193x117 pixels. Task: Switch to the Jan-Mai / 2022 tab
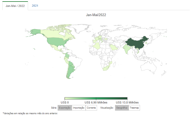tap(15, 6)
